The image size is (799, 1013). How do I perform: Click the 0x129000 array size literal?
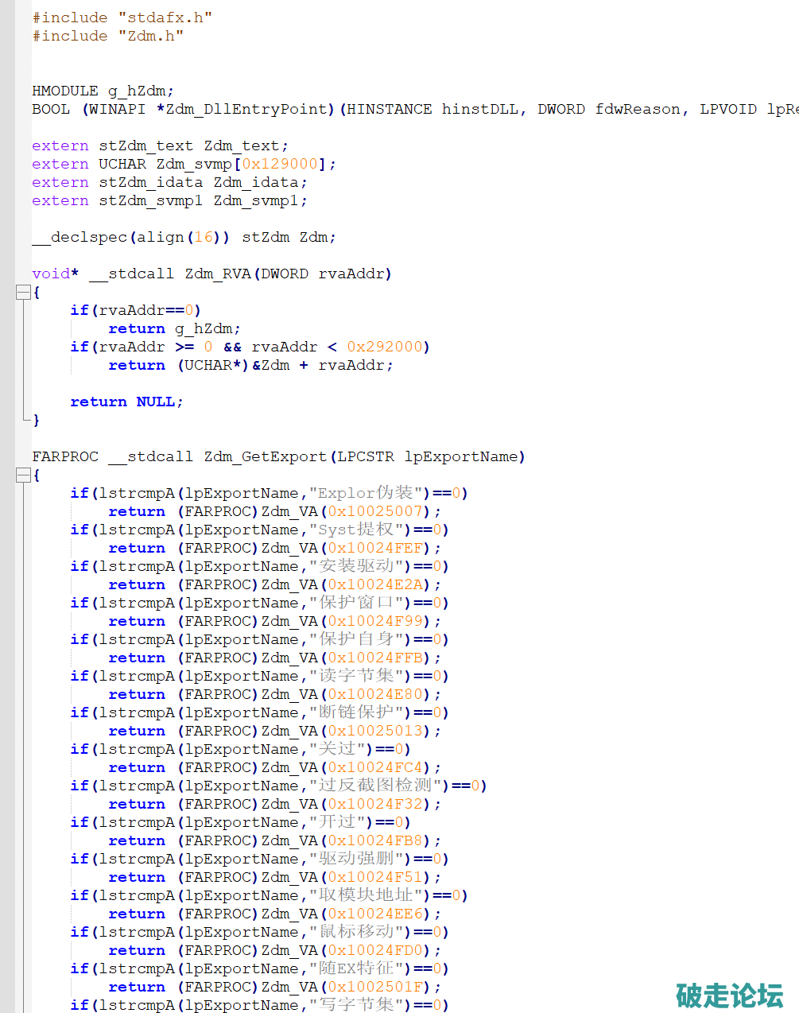[x=280, y=164]
